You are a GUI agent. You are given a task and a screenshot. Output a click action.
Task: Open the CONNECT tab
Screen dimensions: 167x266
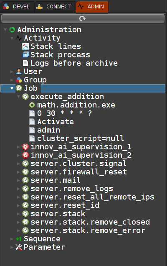(55, 7)
